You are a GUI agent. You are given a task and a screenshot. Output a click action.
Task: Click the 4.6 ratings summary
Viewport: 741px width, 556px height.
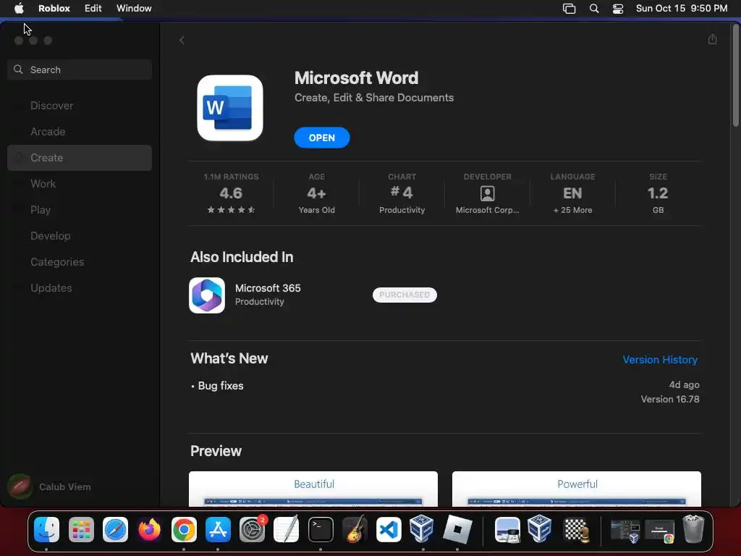pyautogui.click(x=231, y=193)
